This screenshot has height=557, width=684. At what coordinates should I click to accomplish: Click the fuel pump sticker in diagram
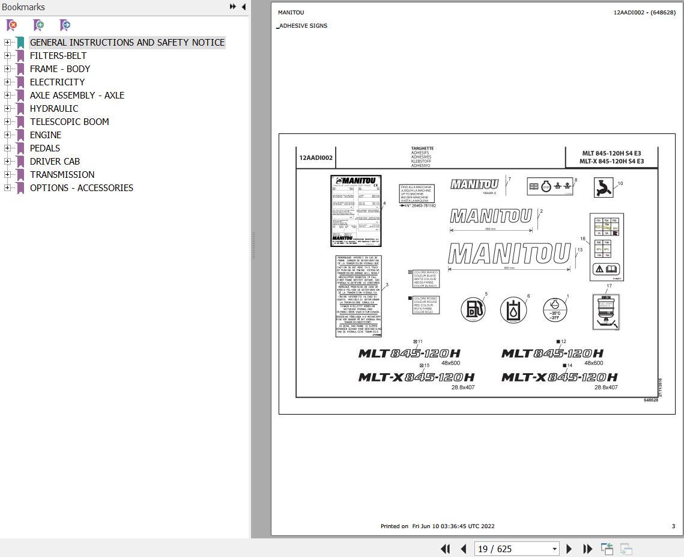[473, 309]
